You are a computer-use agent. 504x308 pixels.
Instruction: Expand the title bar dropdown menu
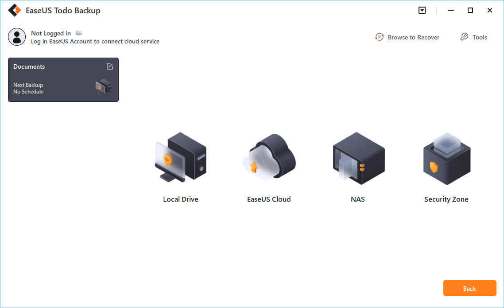pos(422,10)
